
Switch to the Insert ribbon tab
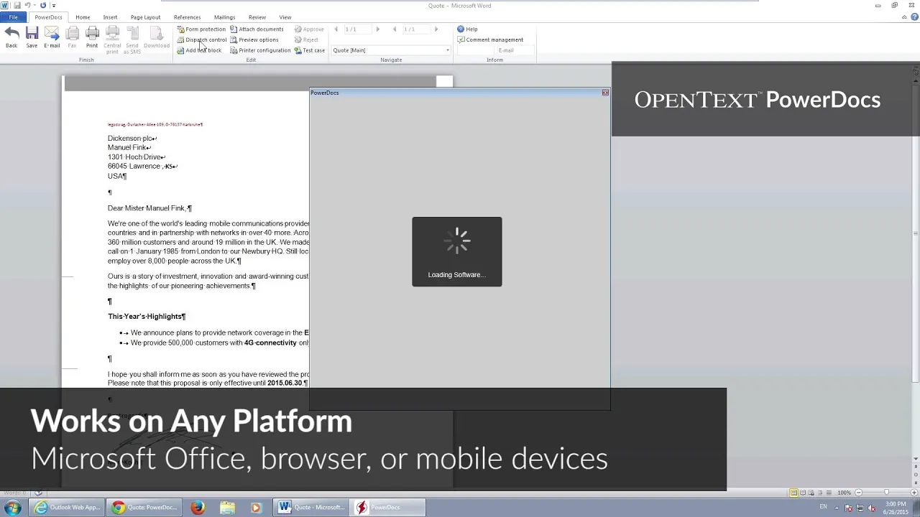pyautogui.click(x=110, y=17)
